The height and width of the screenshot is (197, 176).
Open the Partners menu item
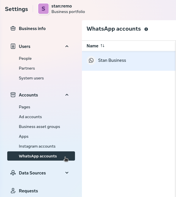click(27, 68)
